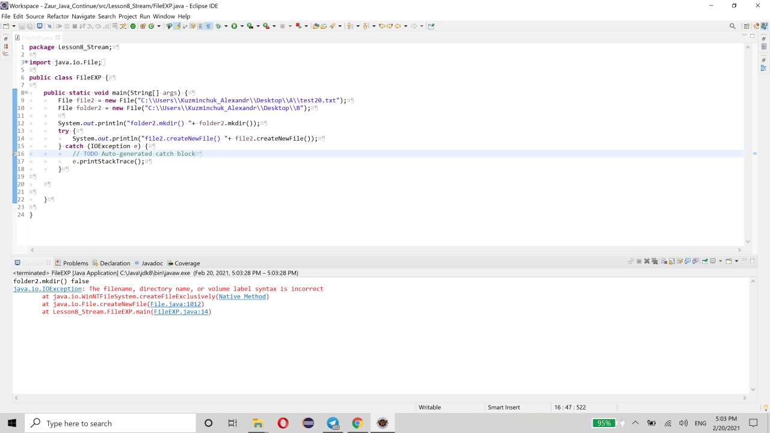The image size is (770, 433).
Task: Open the Coverage configurations dropdown arrow
Action: click(x=258, y=26)
